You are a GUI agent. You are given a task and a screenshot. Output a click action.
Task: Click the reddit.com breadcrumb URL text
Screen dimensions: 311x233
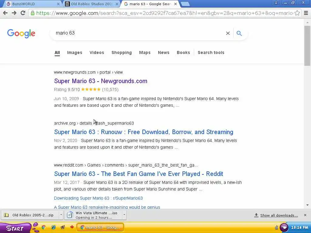126,165
